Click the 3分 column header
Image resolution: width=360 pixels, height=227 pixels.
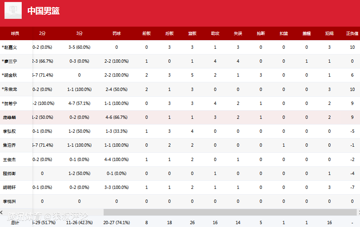[79, 34]
